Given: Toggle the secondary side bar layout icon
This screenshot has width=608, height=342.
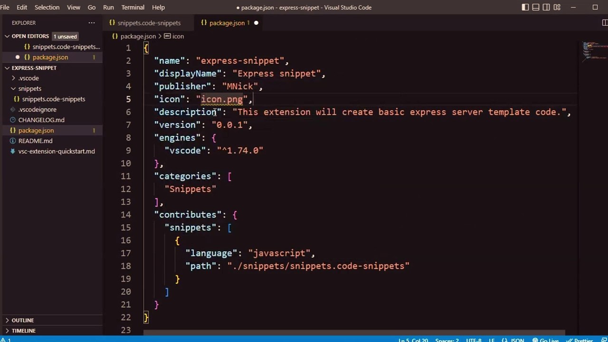Looking at the screenshot, I should [x=546, y=7].
